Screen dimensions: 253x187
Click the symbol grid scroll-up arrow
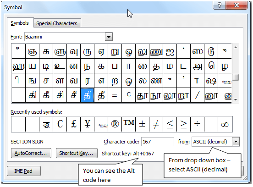click(236, 47)
